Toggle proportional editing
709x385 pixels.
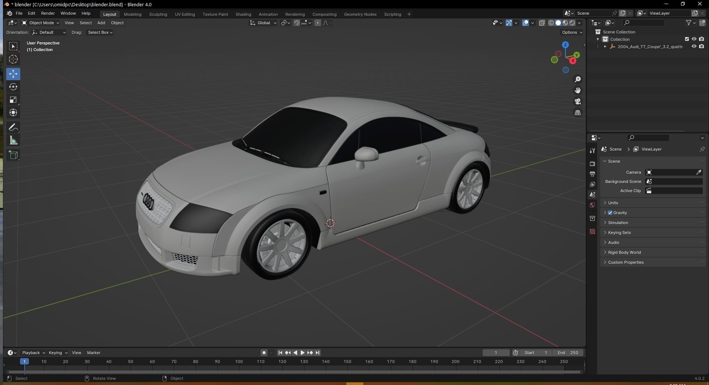click(318, 23)
